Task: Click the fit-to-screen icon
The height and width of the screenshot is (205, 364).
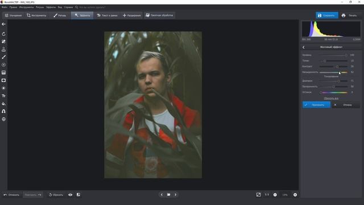Action: click(x=258, y=195)
